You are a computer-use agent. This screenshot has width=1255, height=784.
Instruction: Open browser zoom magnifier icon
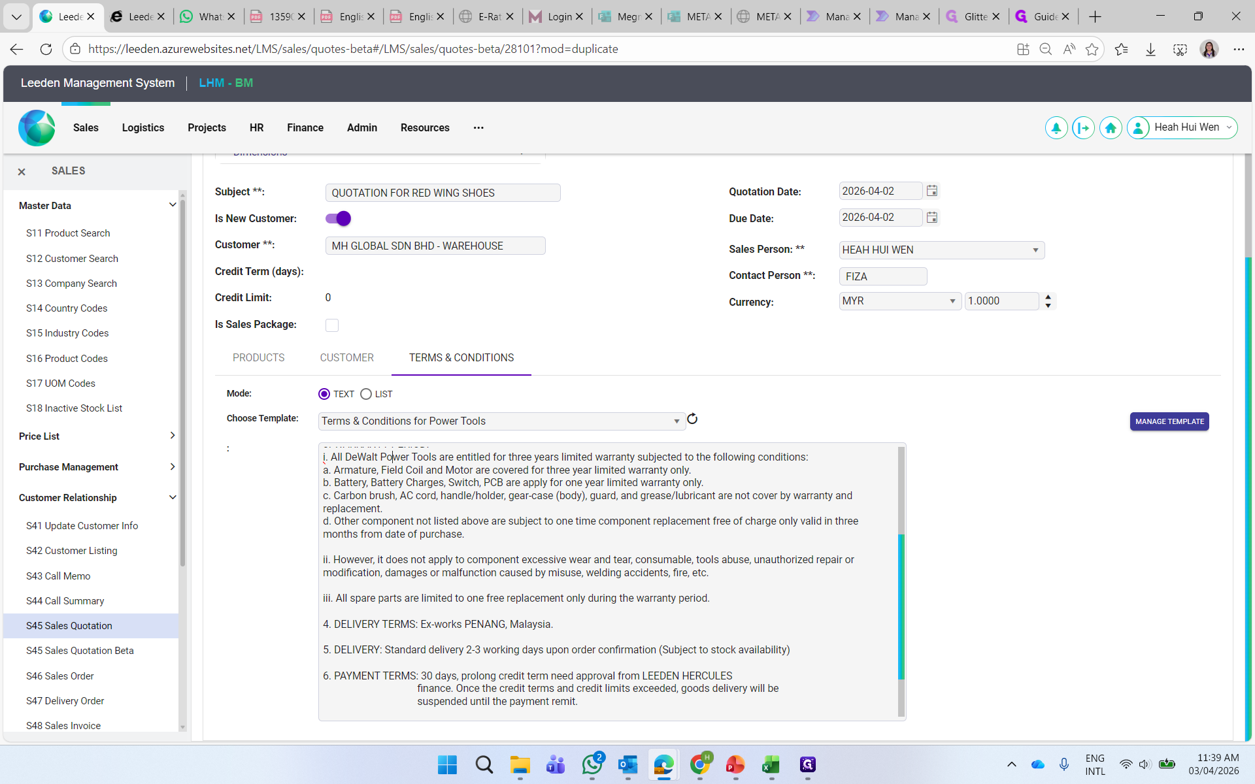(x=1045, y=49)
